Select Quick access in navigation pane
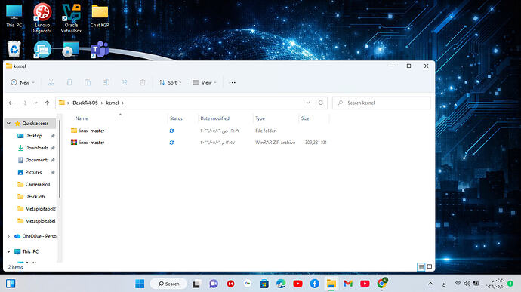521x292 pixels. tap(35, 124)
